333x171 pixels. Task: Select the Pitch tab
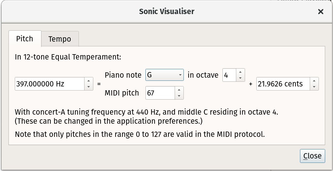[x=25, y=39]
